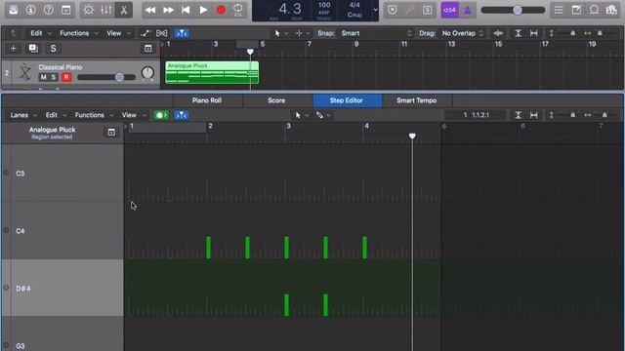Toggle Catch Playhead in the Step Editor

click(x=182, y=115)
